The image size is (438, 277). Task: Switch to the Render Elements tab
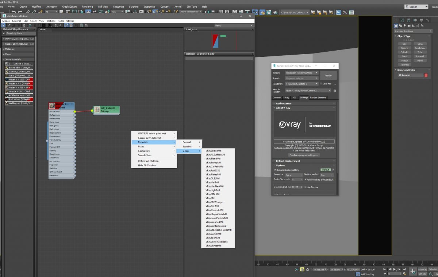coord(318,98)
